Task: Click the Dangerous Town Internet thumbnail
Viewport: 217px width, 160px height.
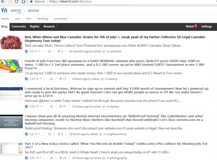Action: point(11,121)
